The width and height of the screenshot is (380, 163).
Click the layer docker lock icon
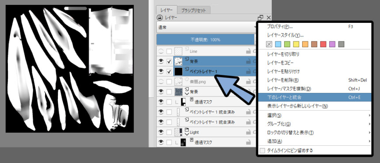(160, 18)
